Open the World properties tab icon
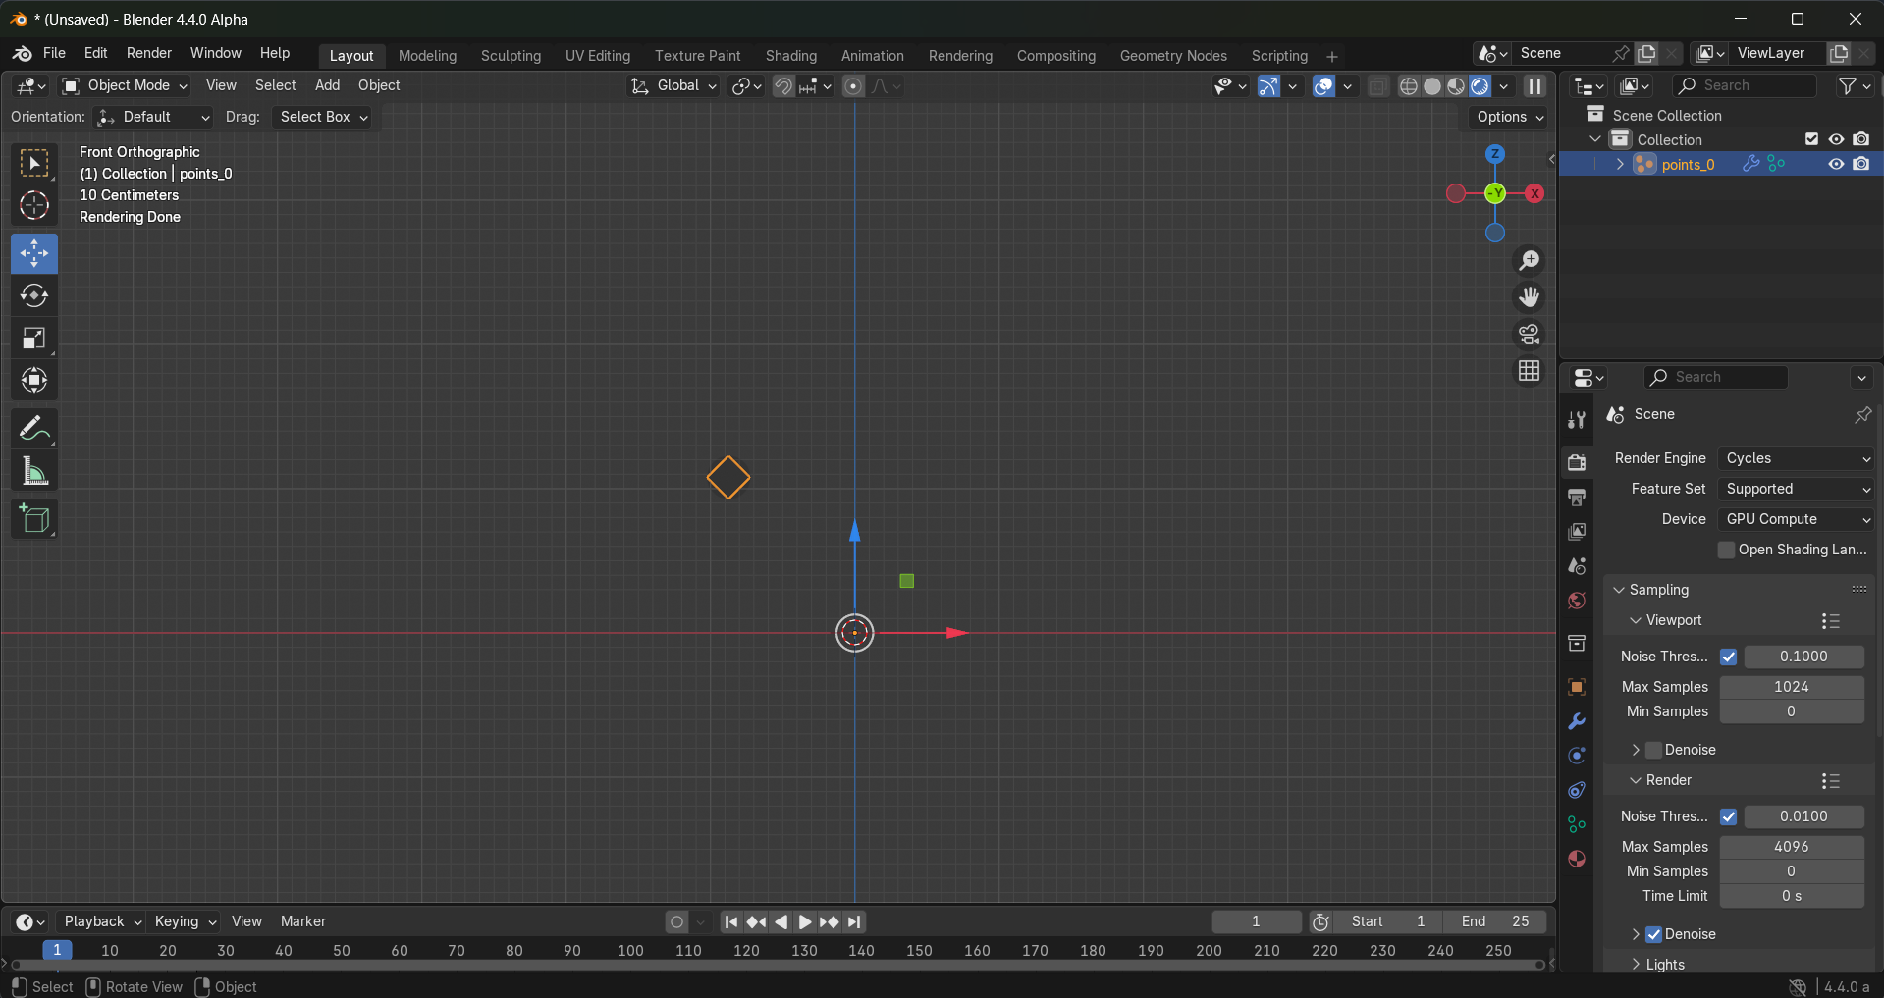Viewport: 1884px width, 998px height. pos(1577,601)
